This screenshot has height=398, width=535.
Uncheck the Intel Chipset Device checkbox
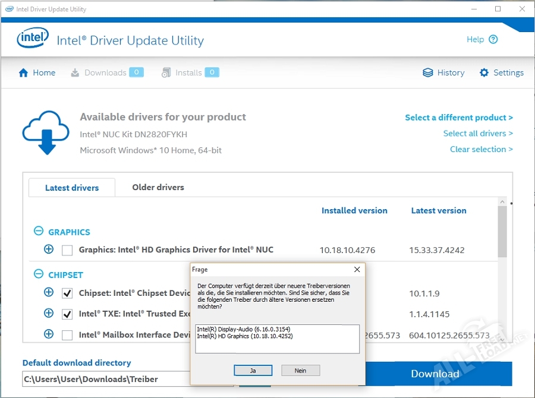click(x=67, y=293)
